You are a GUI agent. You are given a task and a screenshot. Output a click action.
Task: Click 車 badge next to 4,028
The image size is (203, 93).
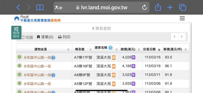coord(133,57)
